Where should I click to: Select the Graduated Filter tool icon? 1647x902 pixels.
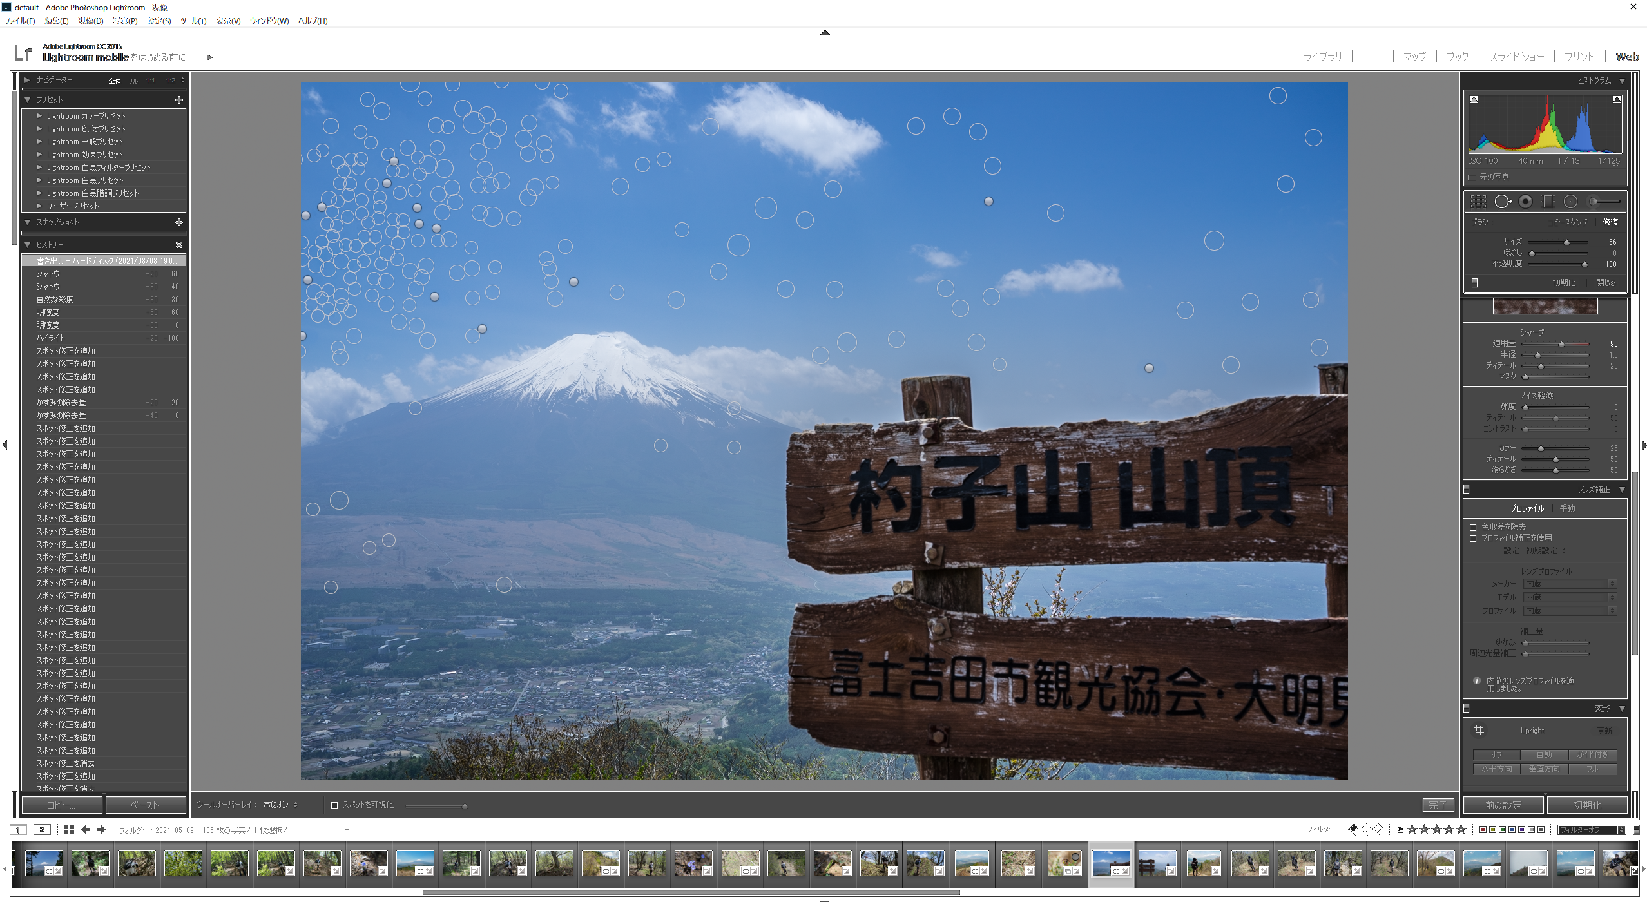(1548, 202)
